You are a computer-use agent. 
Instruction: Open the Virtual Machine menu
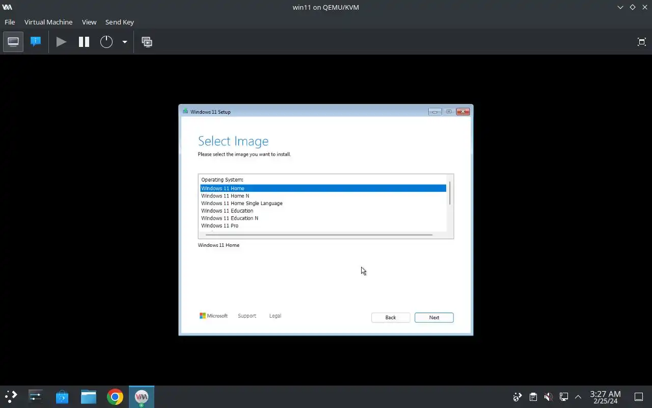coord(48,22)
